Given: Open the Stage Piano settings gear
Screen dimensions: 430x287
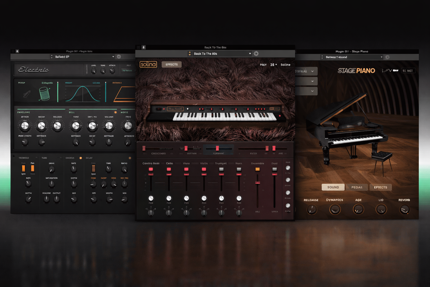Looking at the screenshot, I should 387,57.
